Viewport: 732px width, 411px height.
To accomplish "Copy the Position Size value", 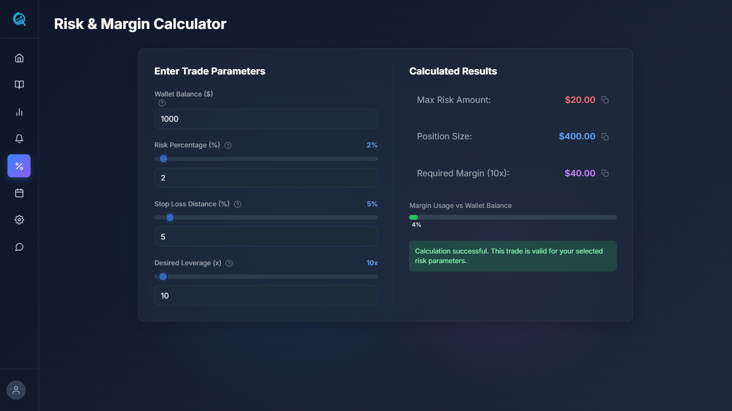I will tap(605, 137).
